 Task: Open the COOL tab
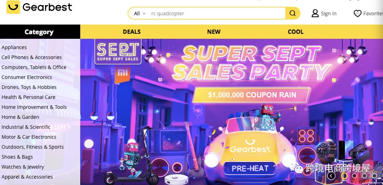pos(296,32)
